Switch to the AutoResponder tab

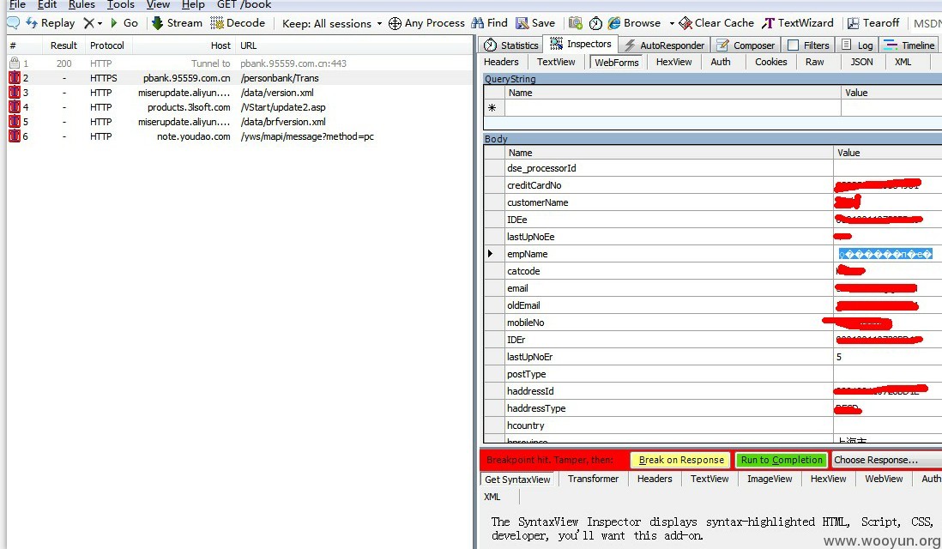[664, 45]
